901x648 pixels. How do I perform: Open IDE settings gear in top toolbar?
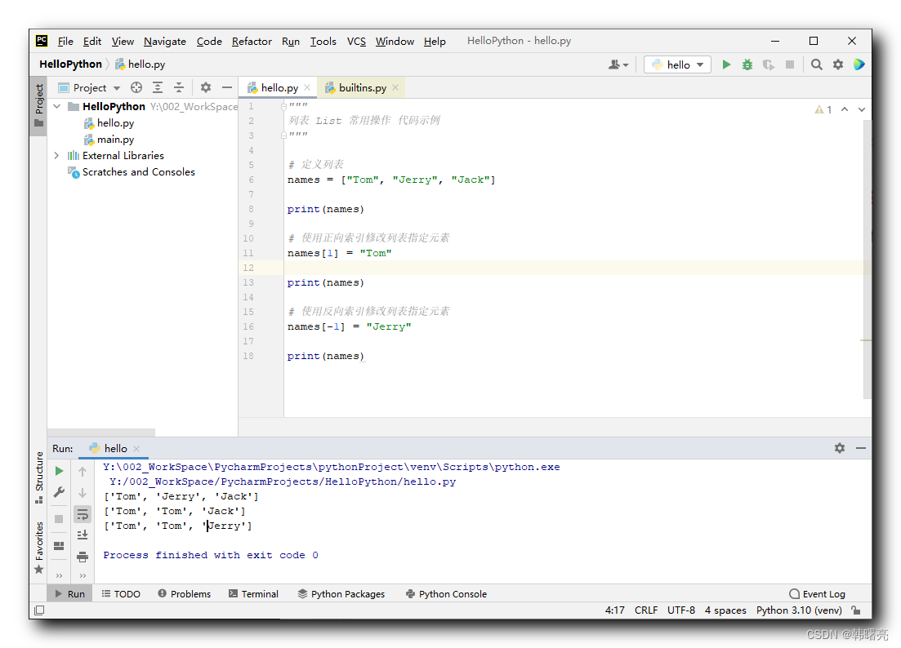(x=838, y=64)
